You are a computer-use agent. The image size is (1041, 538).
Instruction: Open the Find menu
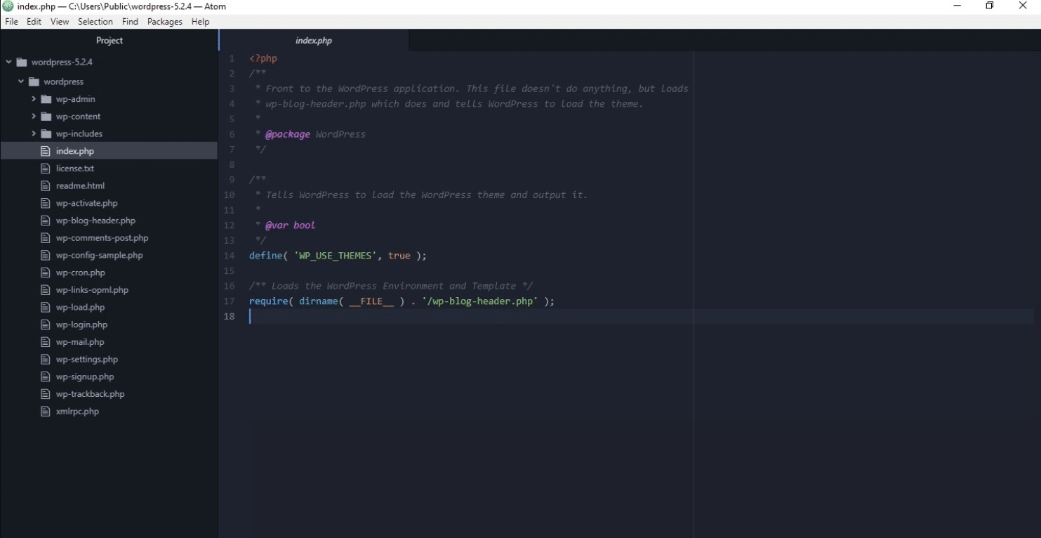click(x=129, y=22)
